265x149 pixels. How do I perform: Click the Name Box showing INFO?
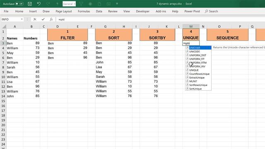11,19
